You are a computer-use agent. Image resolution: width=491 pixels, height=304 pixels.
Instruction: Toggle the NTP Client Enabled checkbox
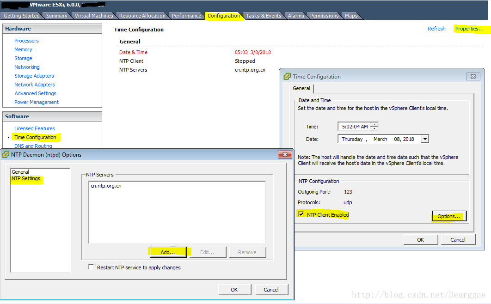coord(301,214)
